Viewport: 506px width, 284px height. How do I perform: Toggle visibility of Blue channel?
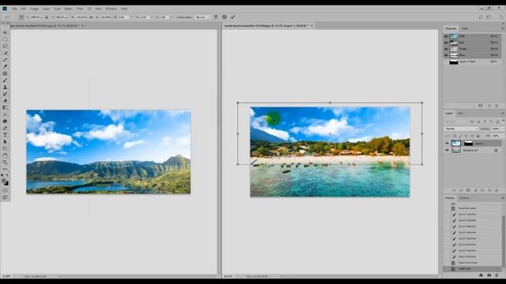[446, 55]
